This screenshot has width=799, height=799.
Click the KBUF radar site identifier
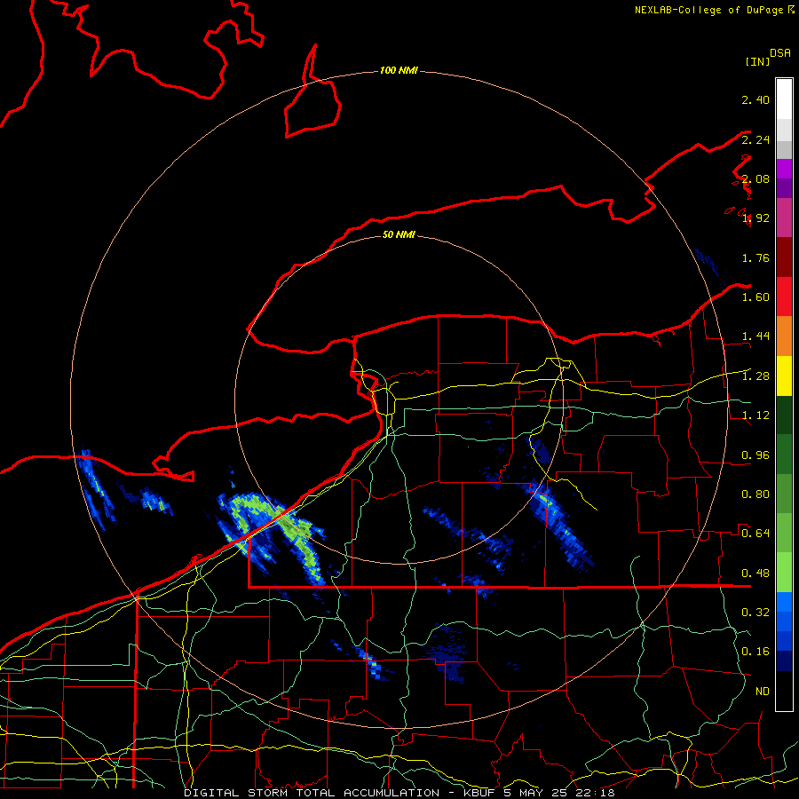pyautogui.click(x=479, y=793)
